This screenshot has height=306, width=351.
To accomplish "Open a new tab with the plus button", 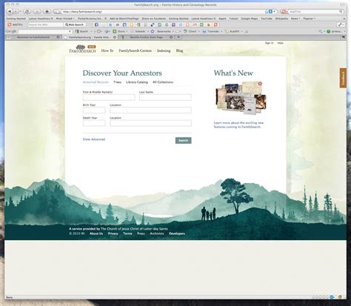I will [x=178, y=37].
